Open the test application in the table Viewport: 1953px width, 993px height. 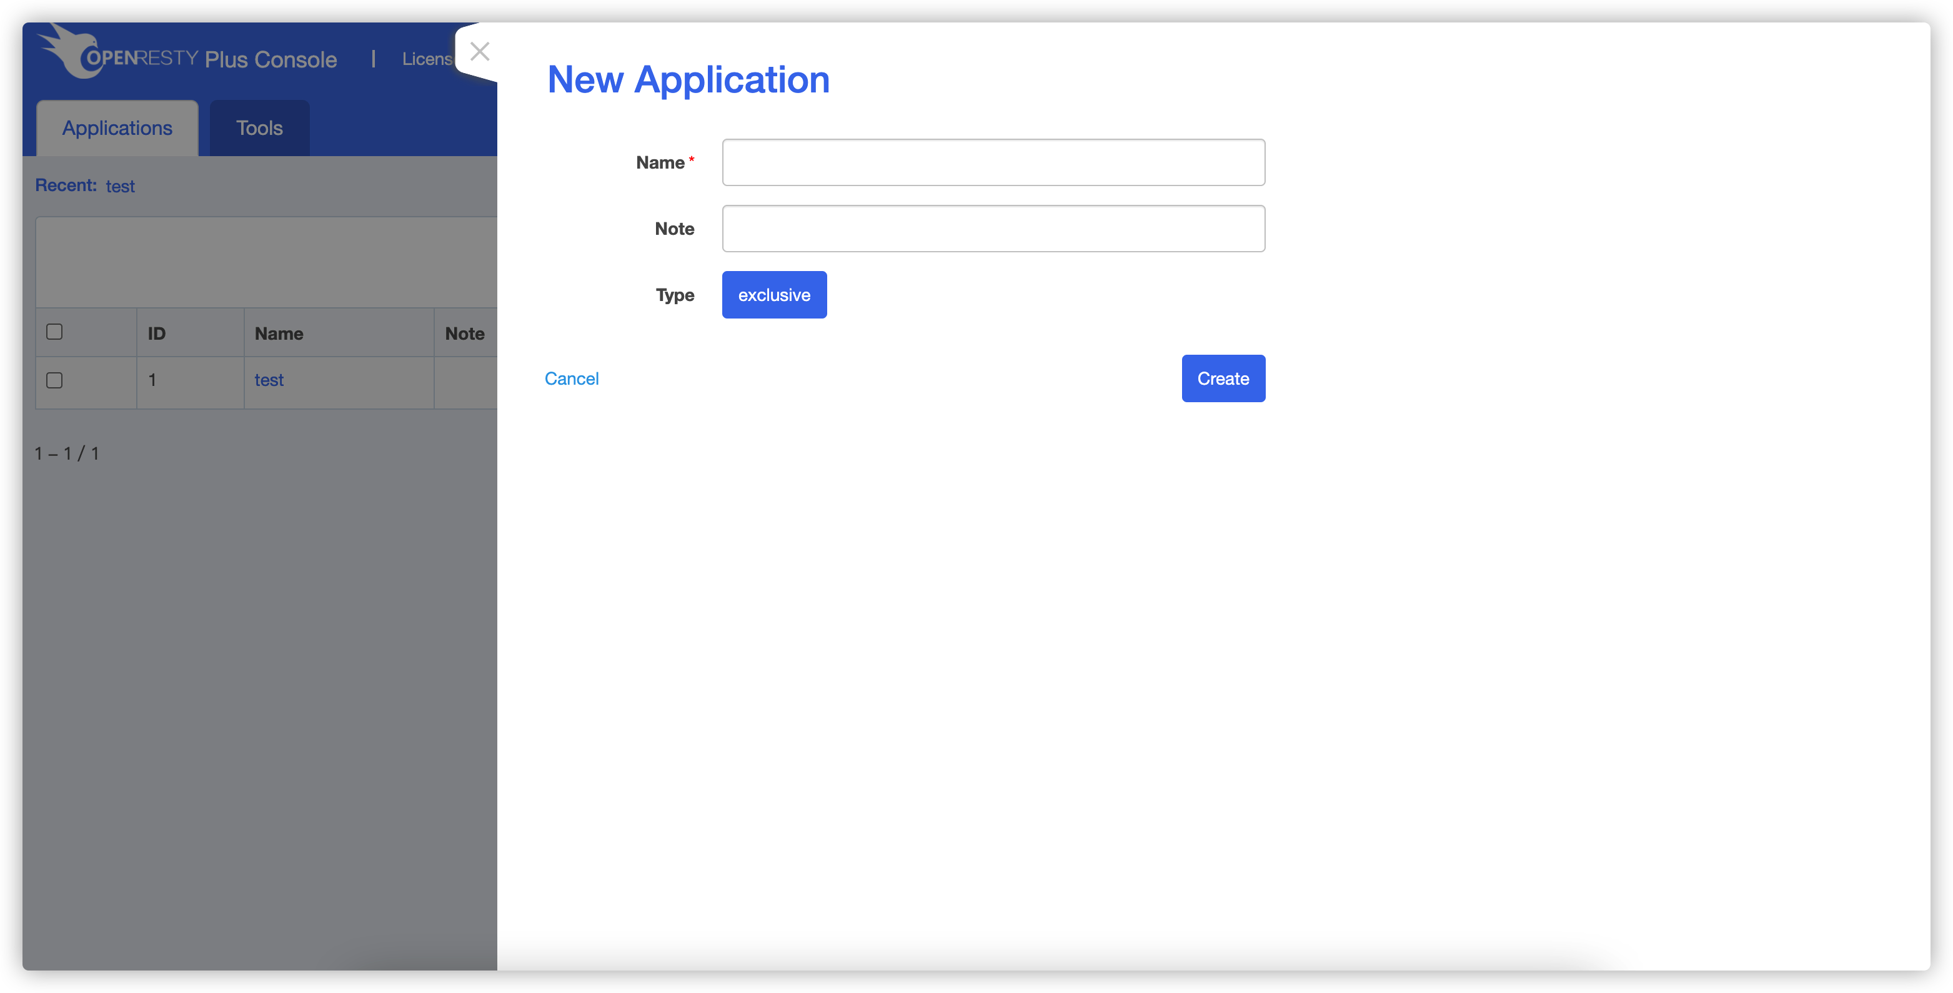pyautogui.click(x=269, y=380)
